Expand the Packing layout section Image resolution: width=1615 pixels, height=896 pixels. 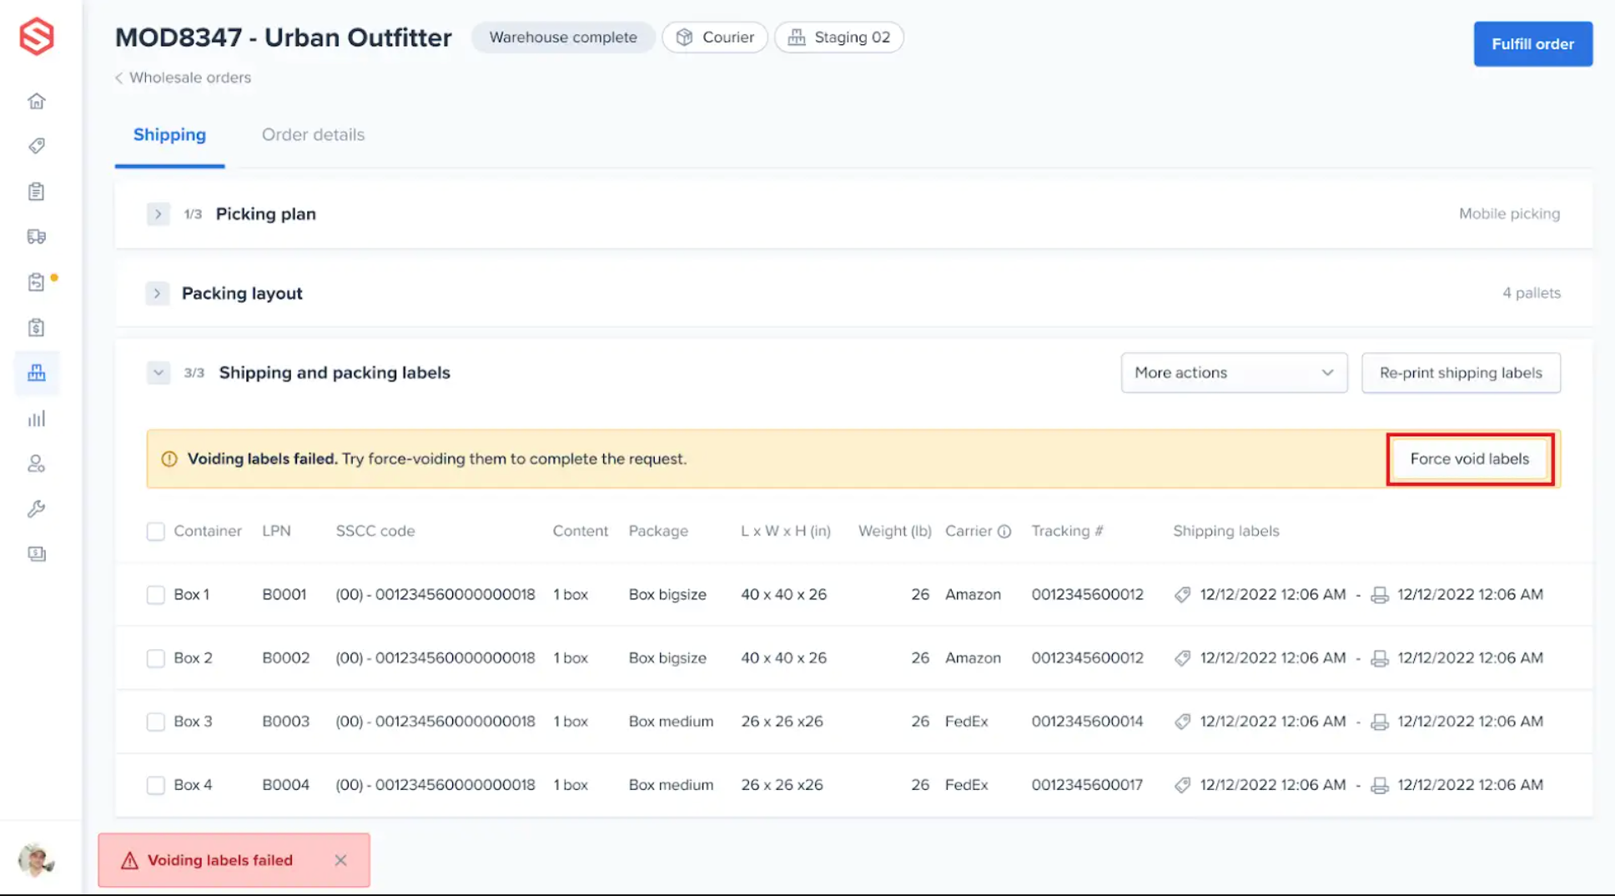point(157,294)
